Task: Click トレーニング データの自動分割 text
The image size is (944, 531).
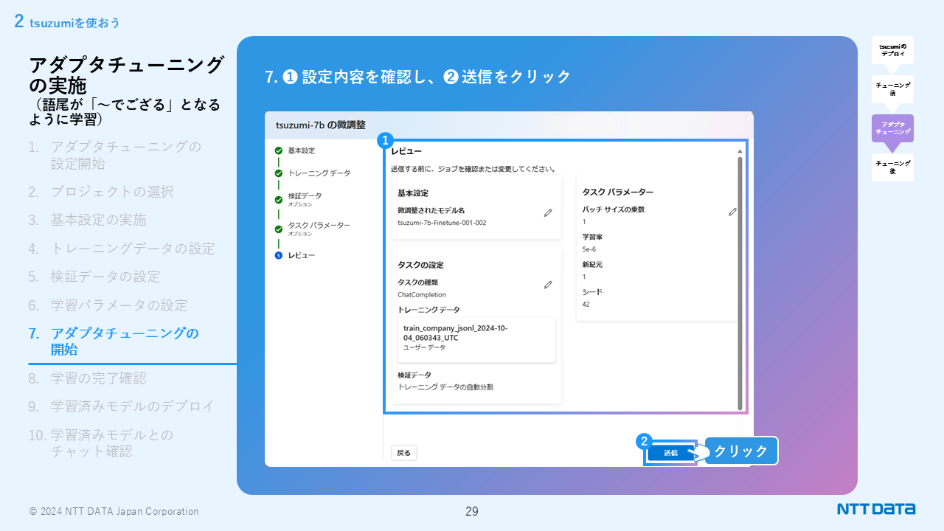Action: tap(445, 386)
